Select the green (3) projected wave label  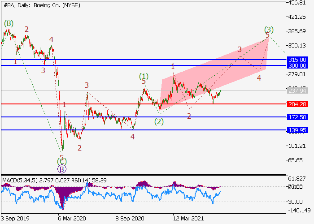pos(269,30)
